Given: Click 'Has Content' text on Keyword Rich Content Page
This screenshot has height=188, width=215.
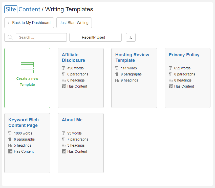Looking at the screenshot, I should [24, 151].
